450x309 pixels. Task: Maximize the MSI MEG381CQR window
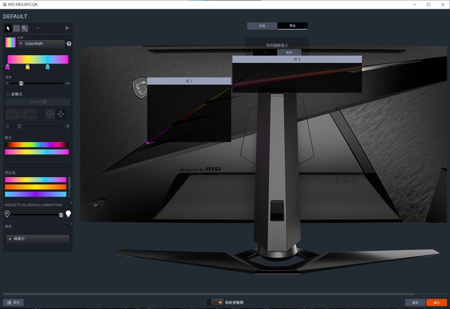(429, 4)
